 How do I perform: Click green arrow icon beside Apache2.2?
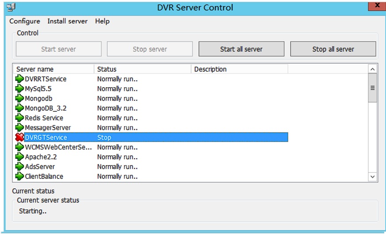(19, 156)
